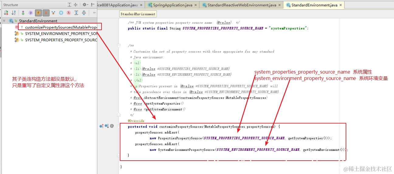Image resolution: width=394 pixels, height=174 pixels.
Task: Toggle Show Anonymous Classes icon
Action: tap(61, 13)
